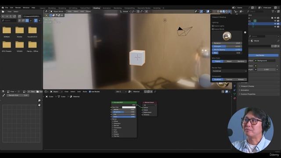Screen dimensions: 281x158
Task: Open the Adobe folder in file browser
Action: click(19, 32)
